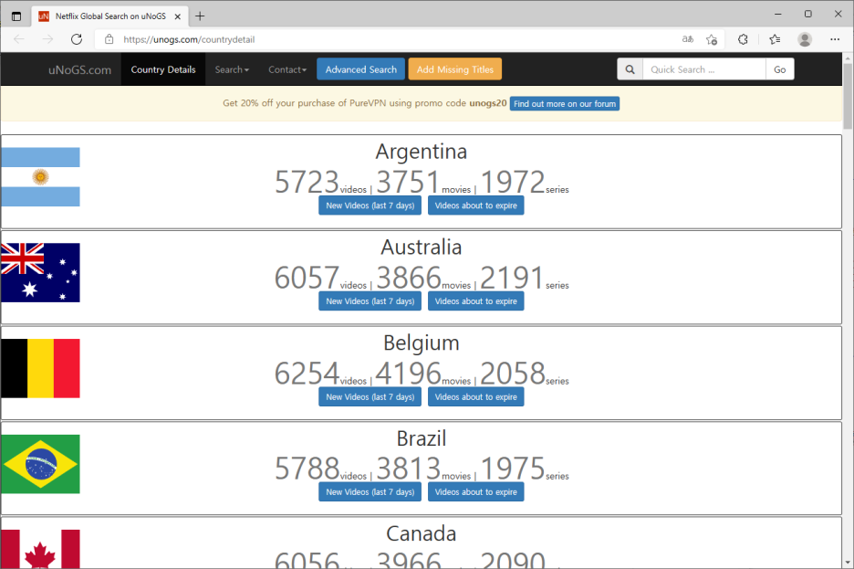Click Belgium's 2058 series count
This screenshot has width=854, height=569.
[512, 374]
